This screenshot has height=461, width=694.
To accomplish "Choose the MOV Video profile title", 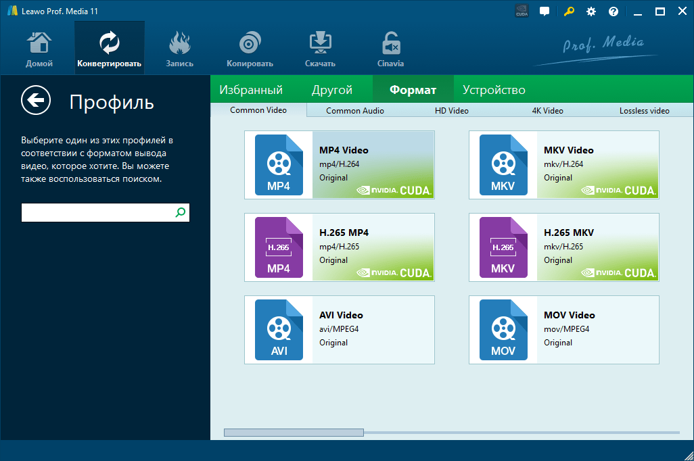I will [569, 316].
